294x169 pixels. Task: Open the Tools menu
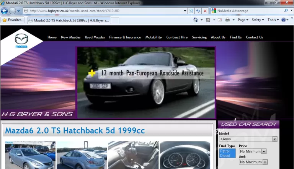tap(273, 20)
